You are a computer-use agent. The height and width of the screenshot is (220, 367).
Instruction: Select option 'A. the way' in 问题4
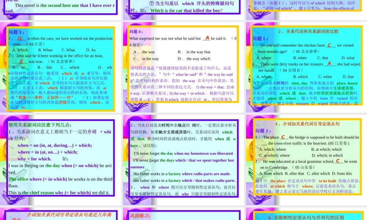click(x=144, y=52)
